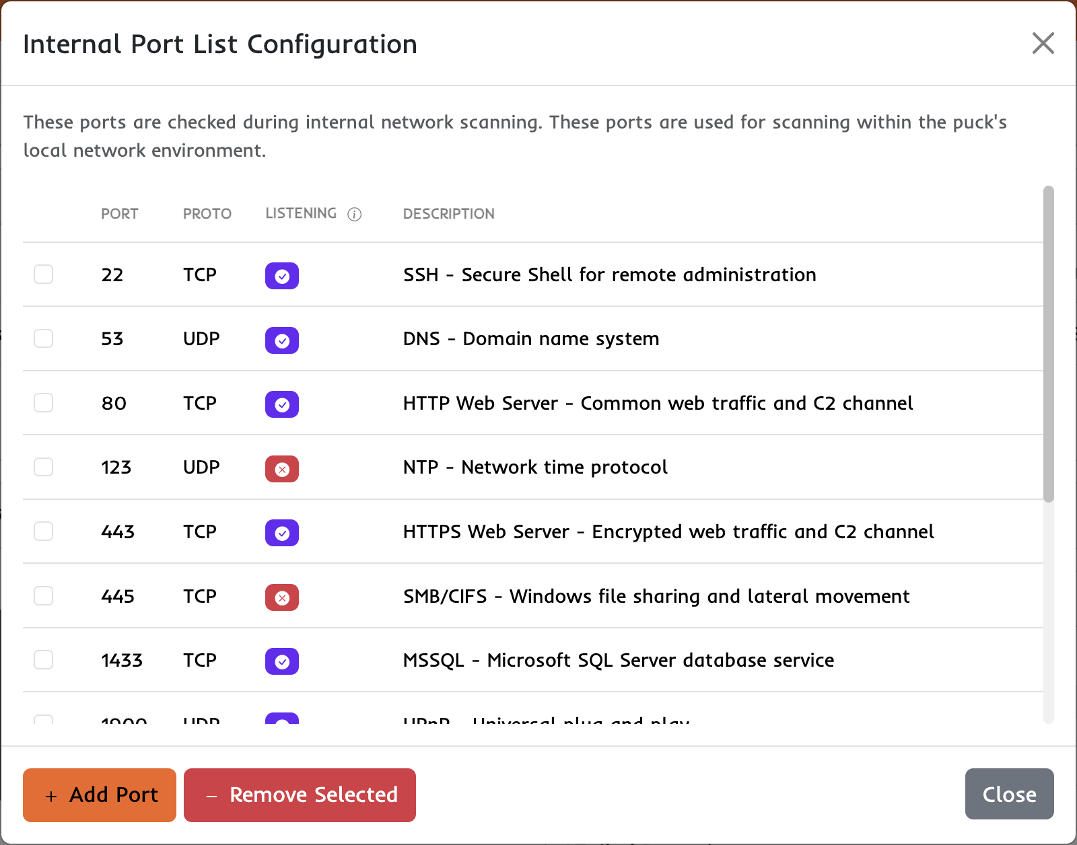Click the info icon beside LISTENING header
The image size is (1077, 845).
(355, 213)
